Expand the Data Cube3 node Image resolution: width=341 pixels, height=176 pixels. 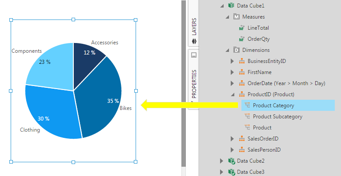click(x=221, y=172)
